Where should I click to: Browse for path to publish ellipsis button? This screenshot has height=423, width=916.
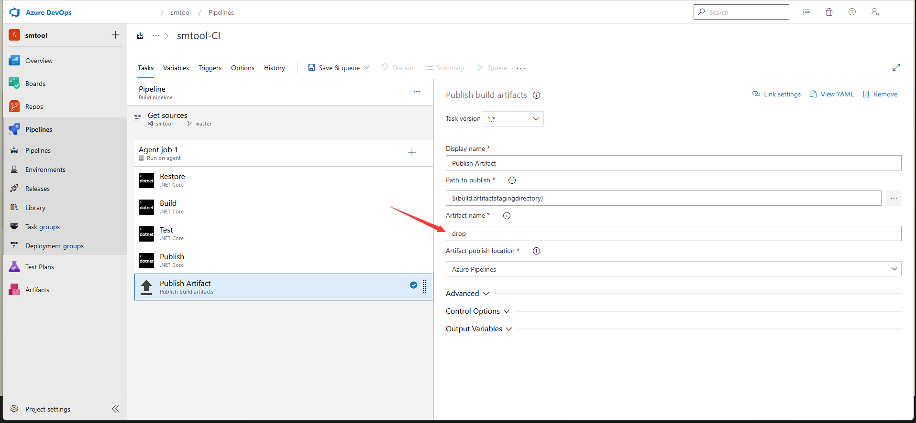[894, 198]
